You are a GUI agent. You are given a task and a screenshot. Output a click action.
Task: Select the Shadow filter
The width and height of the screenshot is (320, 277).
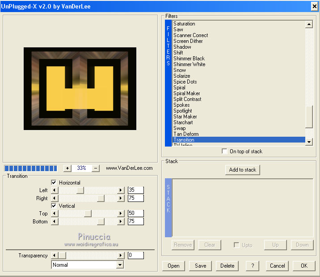[182, 47]
